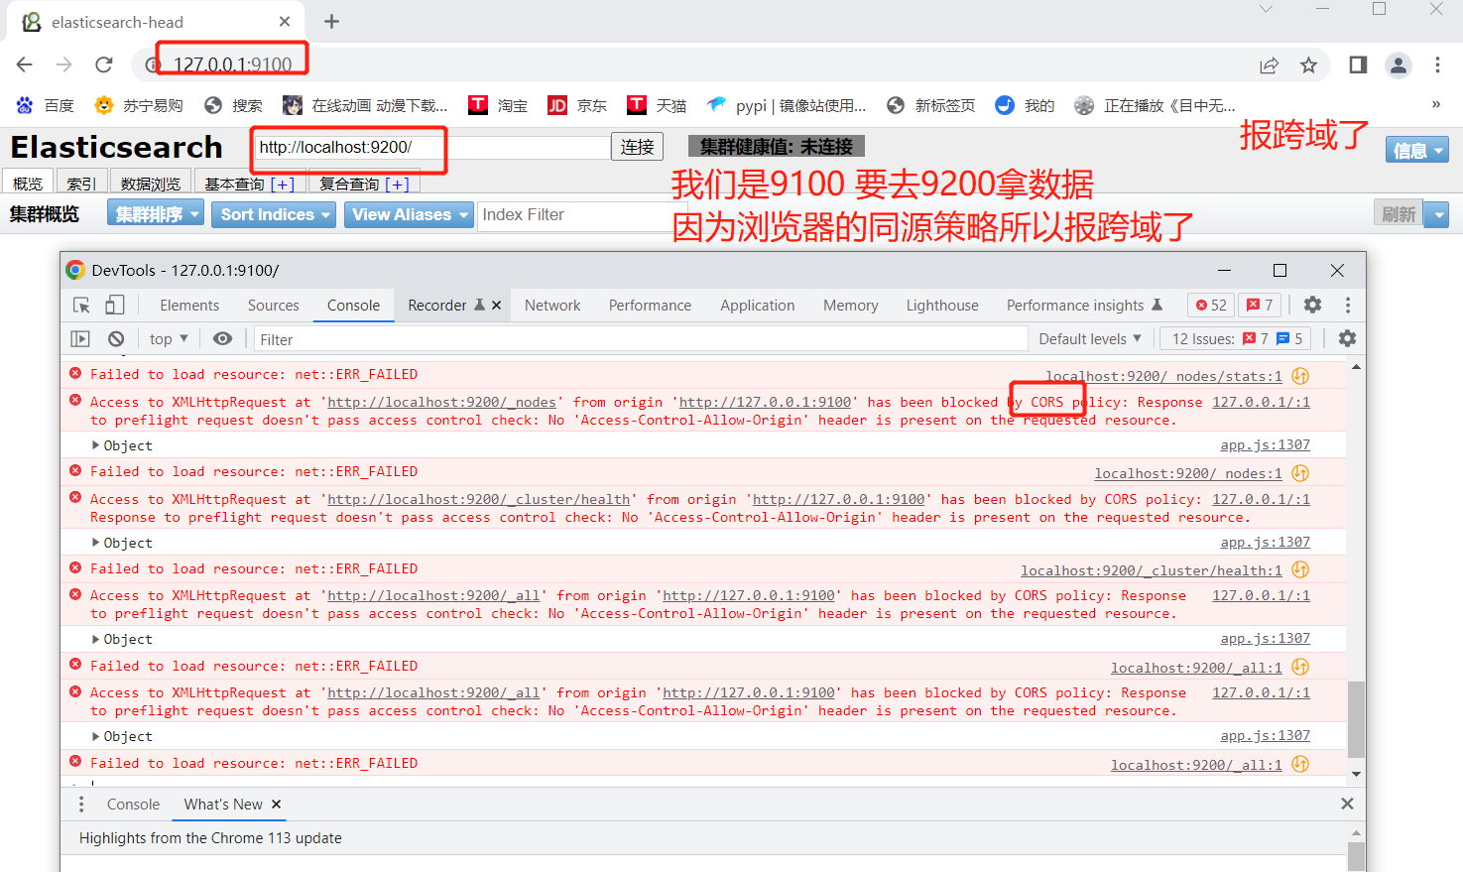Click the Elasticsearch URL input field
1463x872 pixels.
click(432, 147)
